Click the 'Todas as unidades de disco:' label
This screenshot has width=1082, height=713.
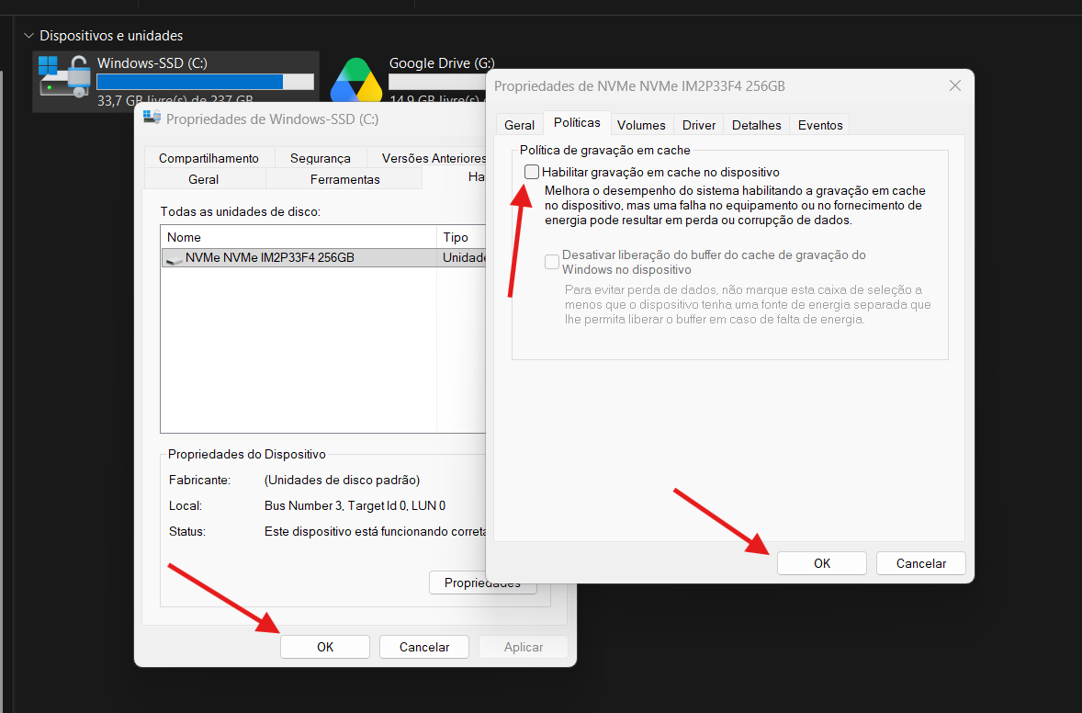240,211
